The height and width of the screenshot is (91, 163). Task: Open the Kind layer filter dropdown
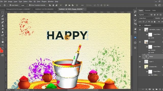[144, 15]
